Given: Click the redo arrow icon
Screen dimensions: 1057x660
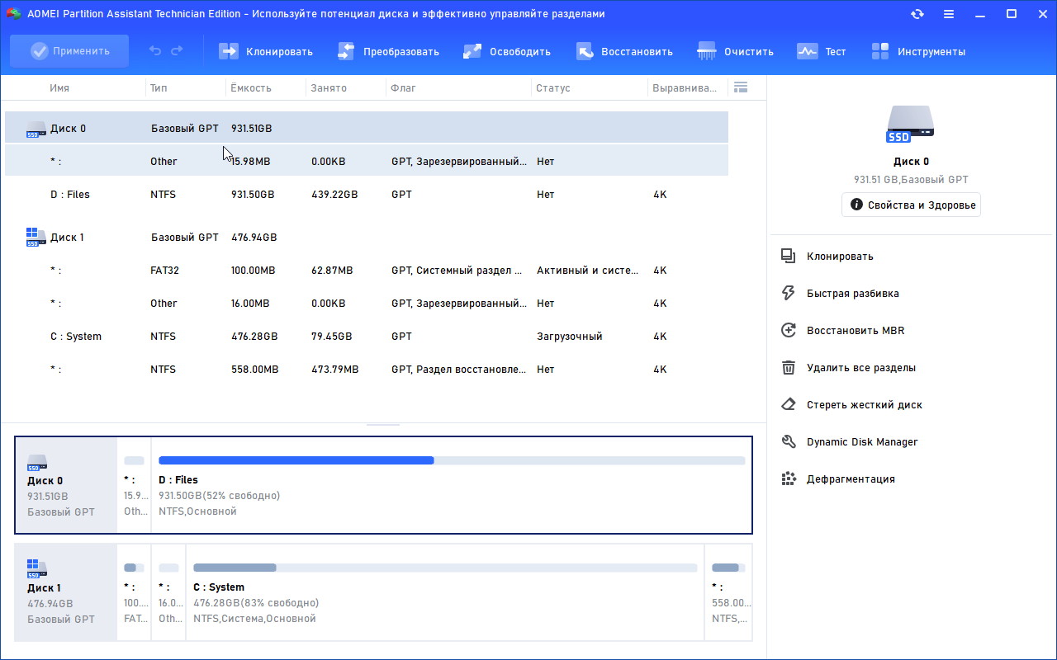Looking at the screenshot, I should pyautogui.click(x=177, y=51).
